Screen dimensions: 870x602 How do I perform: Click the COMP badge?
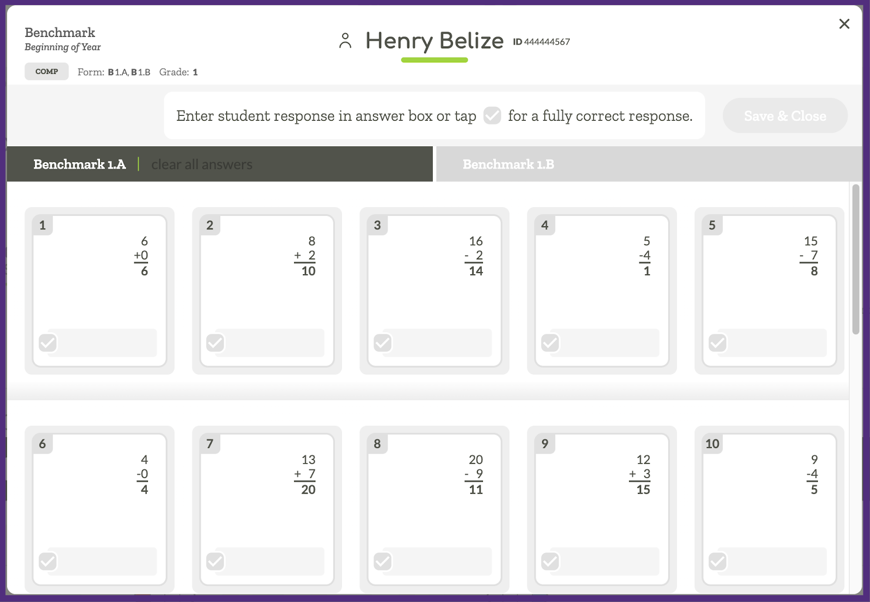(x=46, y=71)
